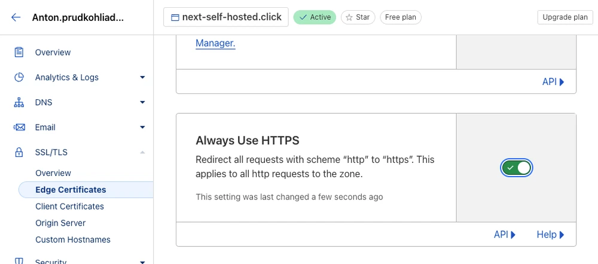The image size is (598, 264).
Task: Click the Overview clipboard icon
Action: pyautogui.click(x=19, y=53)
